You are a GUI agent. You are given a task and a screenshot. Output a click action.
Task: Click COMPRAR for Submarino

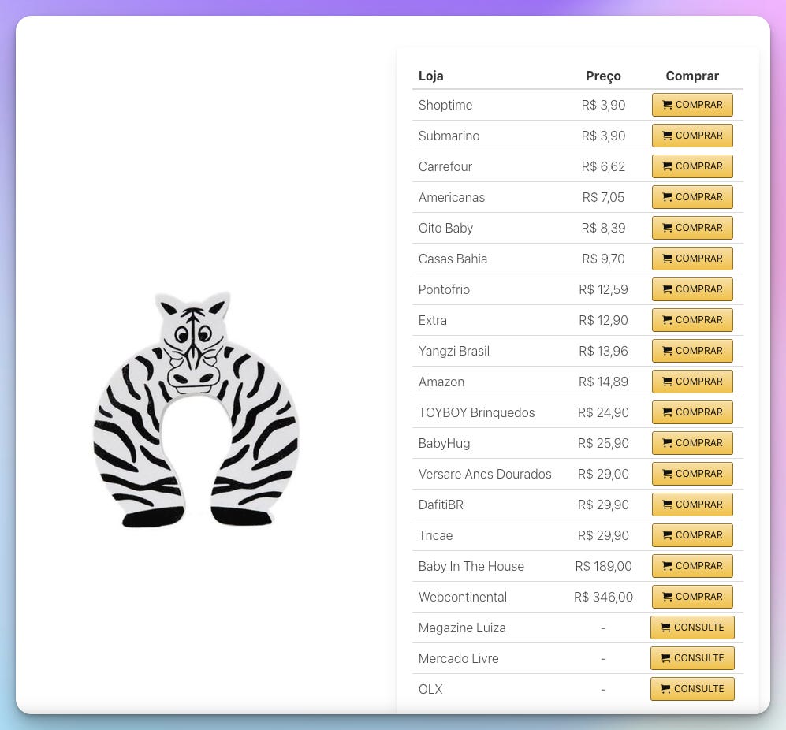pyautogui.click(x=692, y=136)
